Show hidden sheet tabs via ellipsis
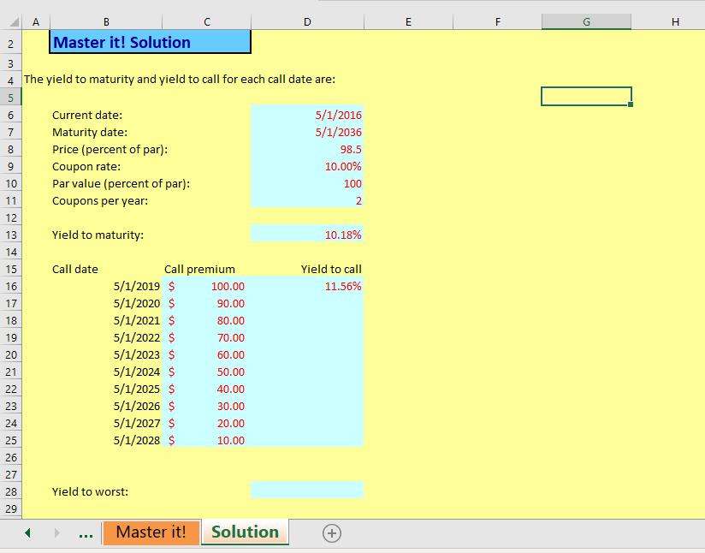Image resolution: width=705 pixels, height=553 pixels. pyautogui.click(x=86, y=534)
